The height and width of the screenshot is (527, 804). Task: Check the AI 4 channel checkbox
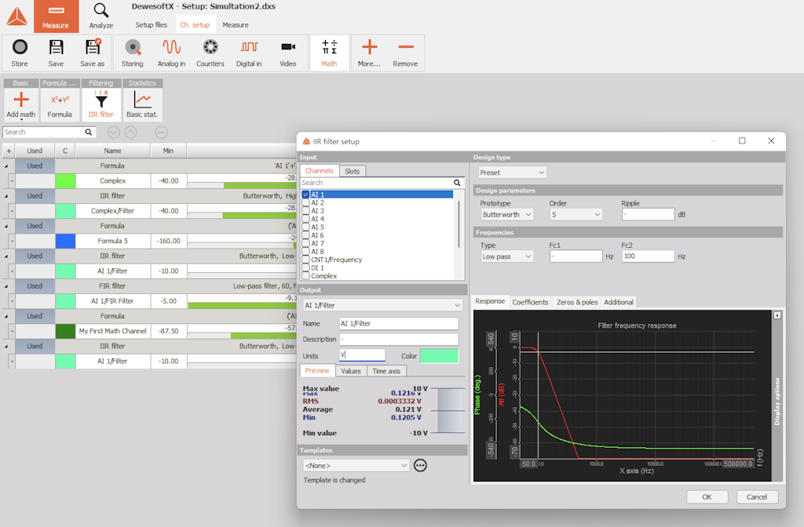[x=305, y=220]
